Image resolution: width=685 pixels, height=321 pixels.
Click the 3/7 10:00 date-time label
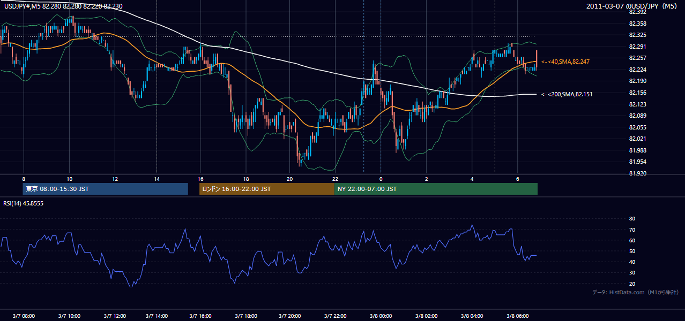[69, 316]
